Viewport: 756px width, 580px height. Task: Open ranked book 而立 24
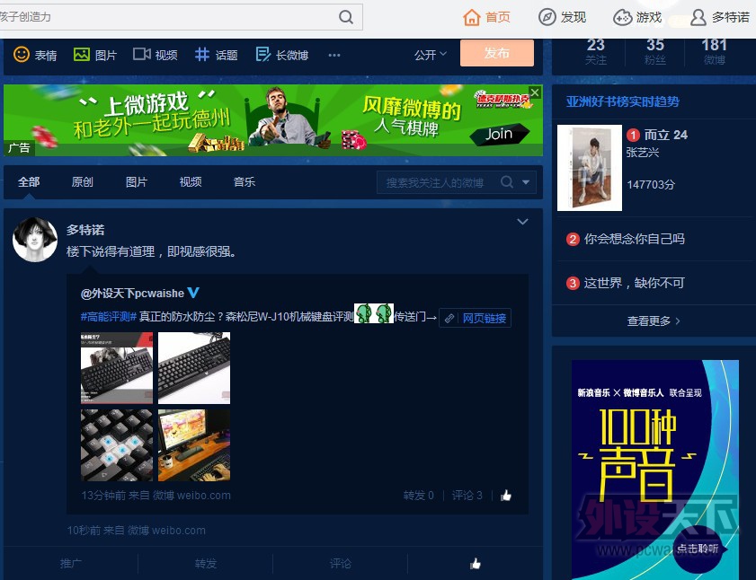666,135
